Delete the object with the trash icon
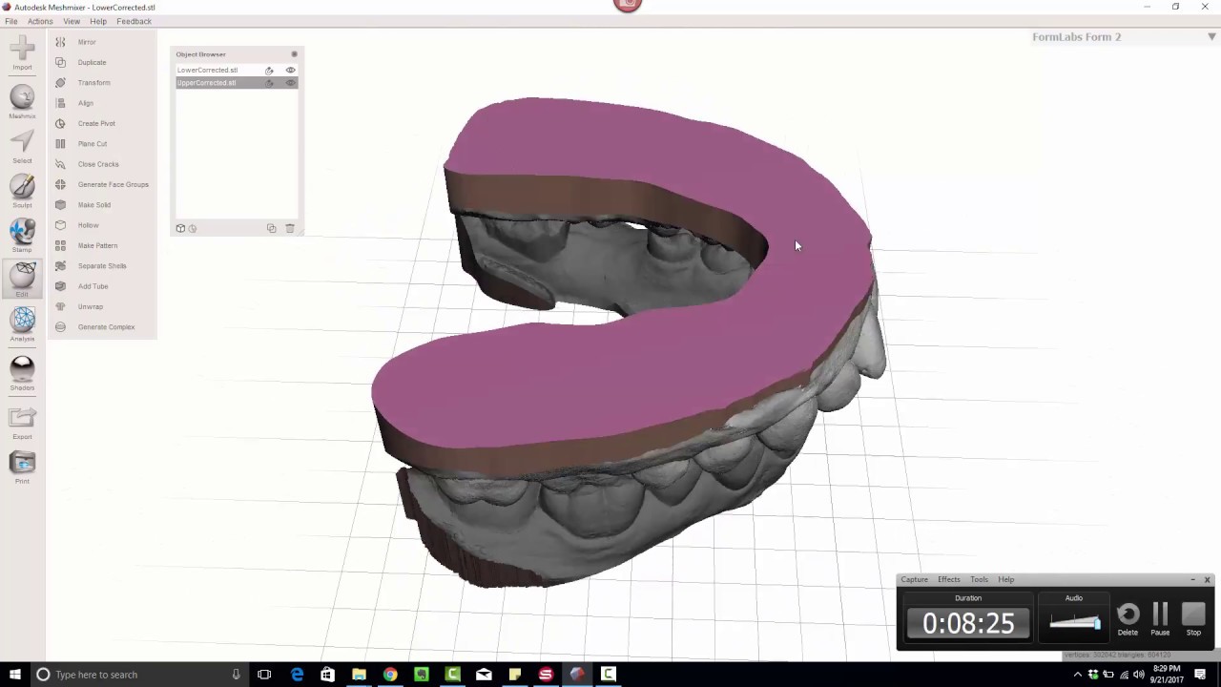The width and height of the screenshot is (1221, 687). (x=290, y=228)
